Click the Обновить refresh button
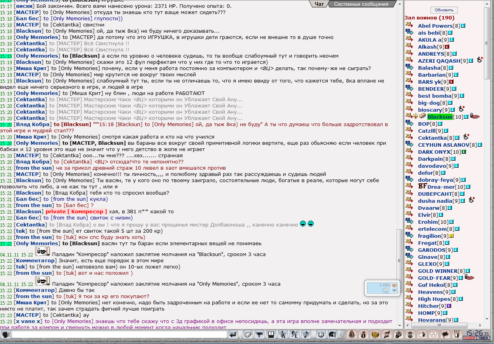The image size is (494, 344). click(x=444, y=10)
